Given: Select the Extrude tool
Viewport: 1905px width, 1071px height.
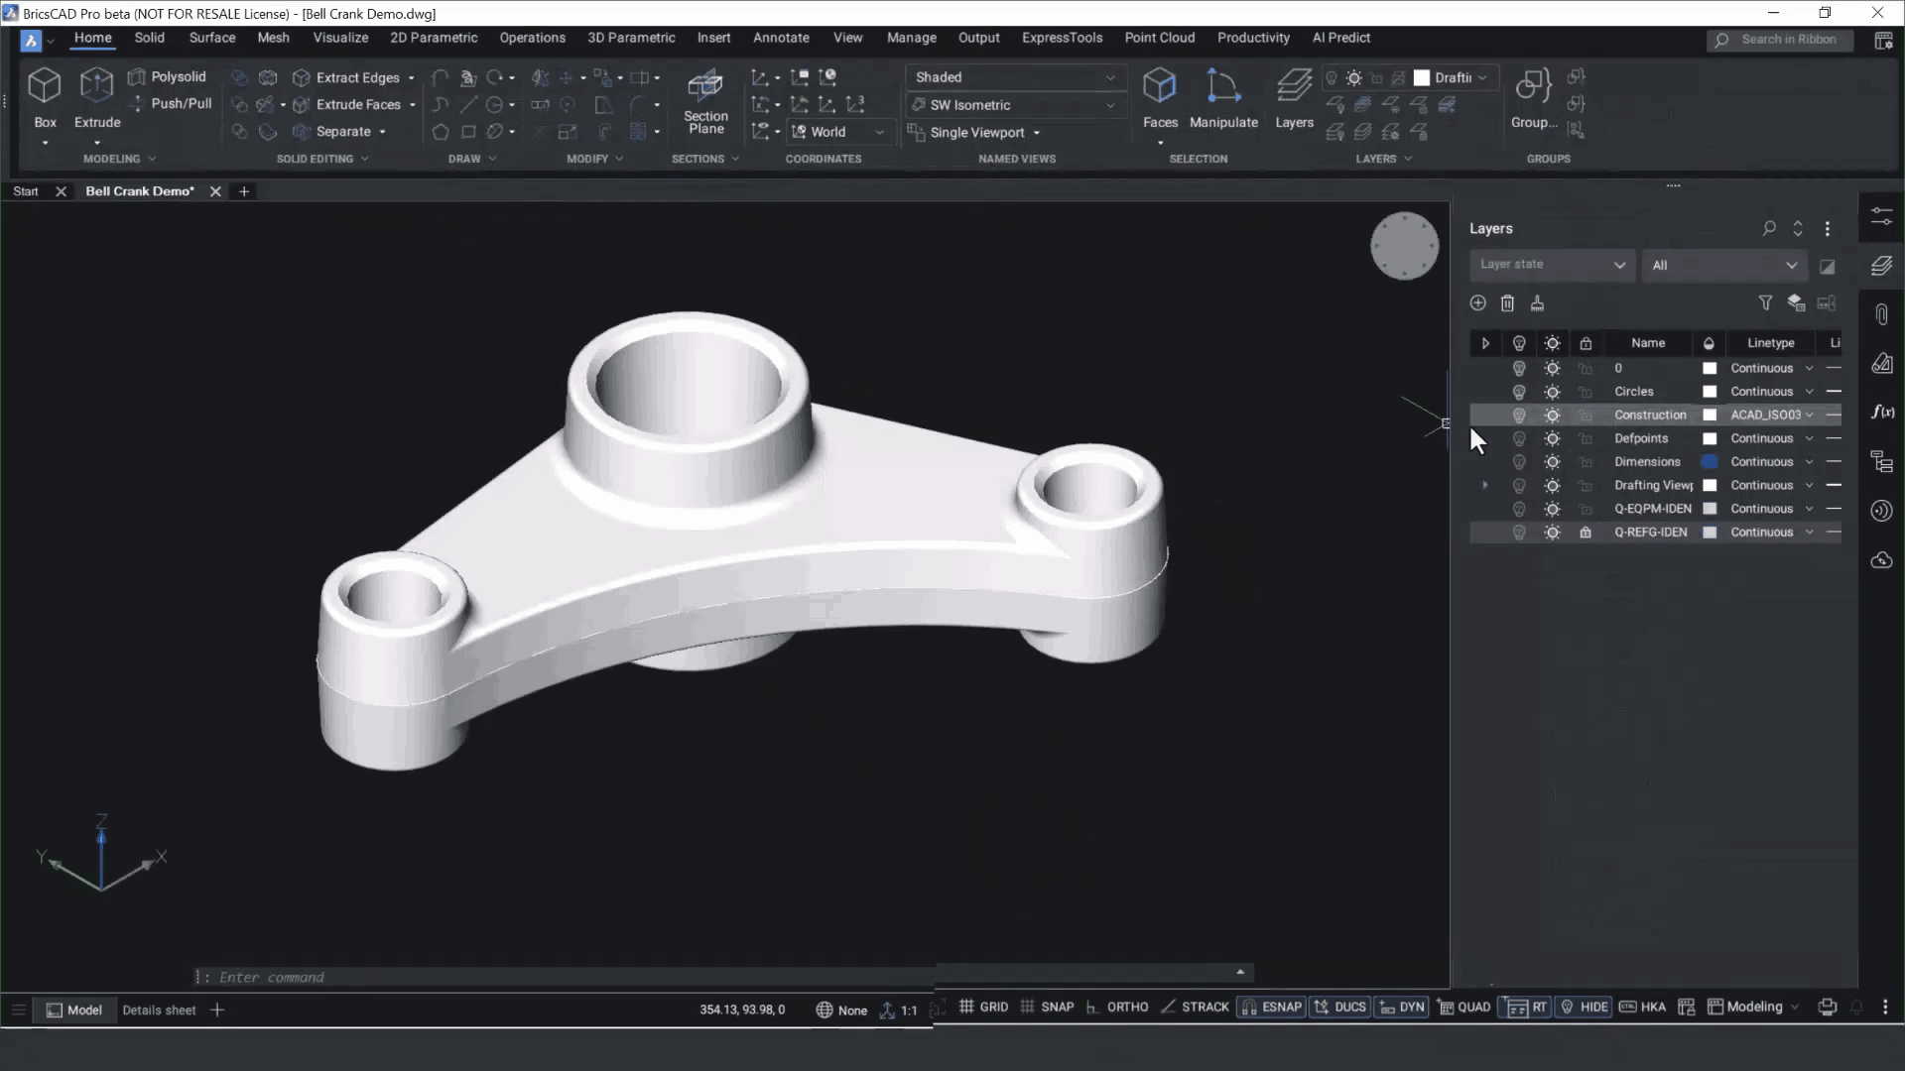Looking at the screenshot, I should tap(96, 98).
